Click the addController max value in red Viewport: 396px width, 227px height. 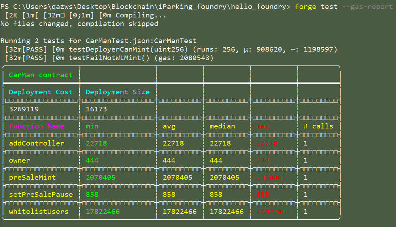coord(267,143)
